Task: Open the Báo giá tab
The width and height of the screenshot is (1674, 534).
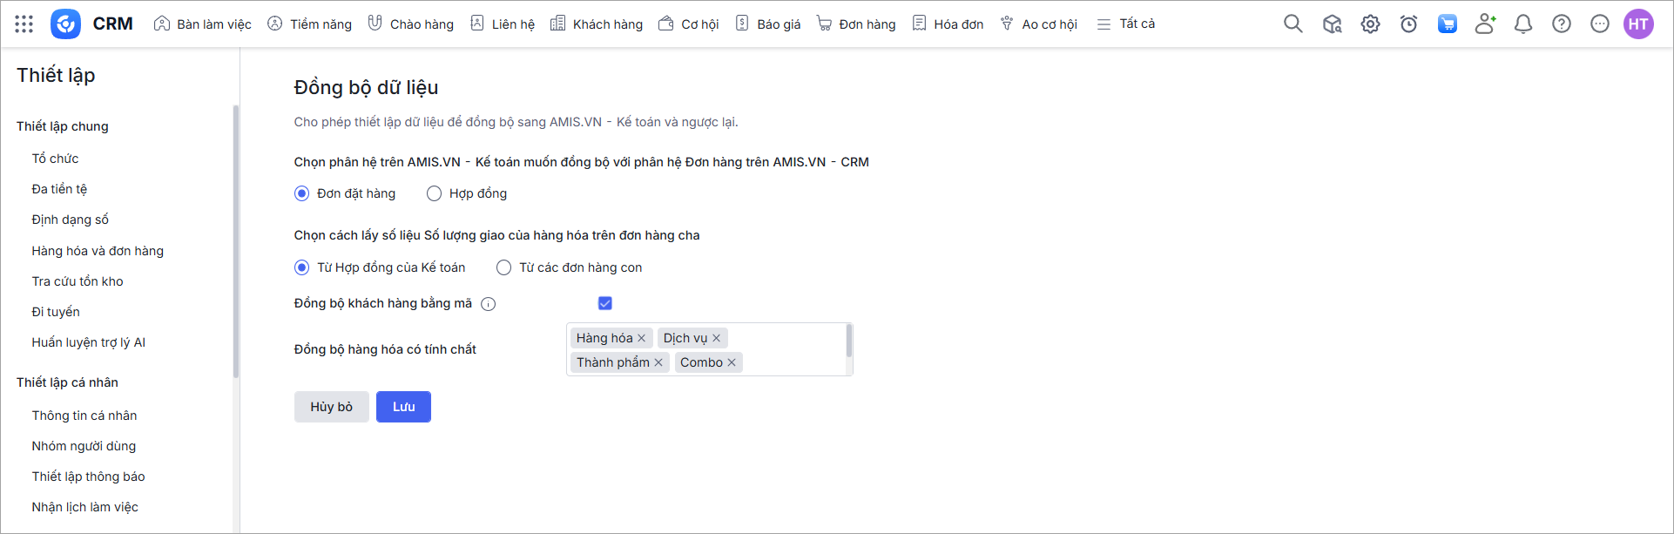Action: click(768, 24)
